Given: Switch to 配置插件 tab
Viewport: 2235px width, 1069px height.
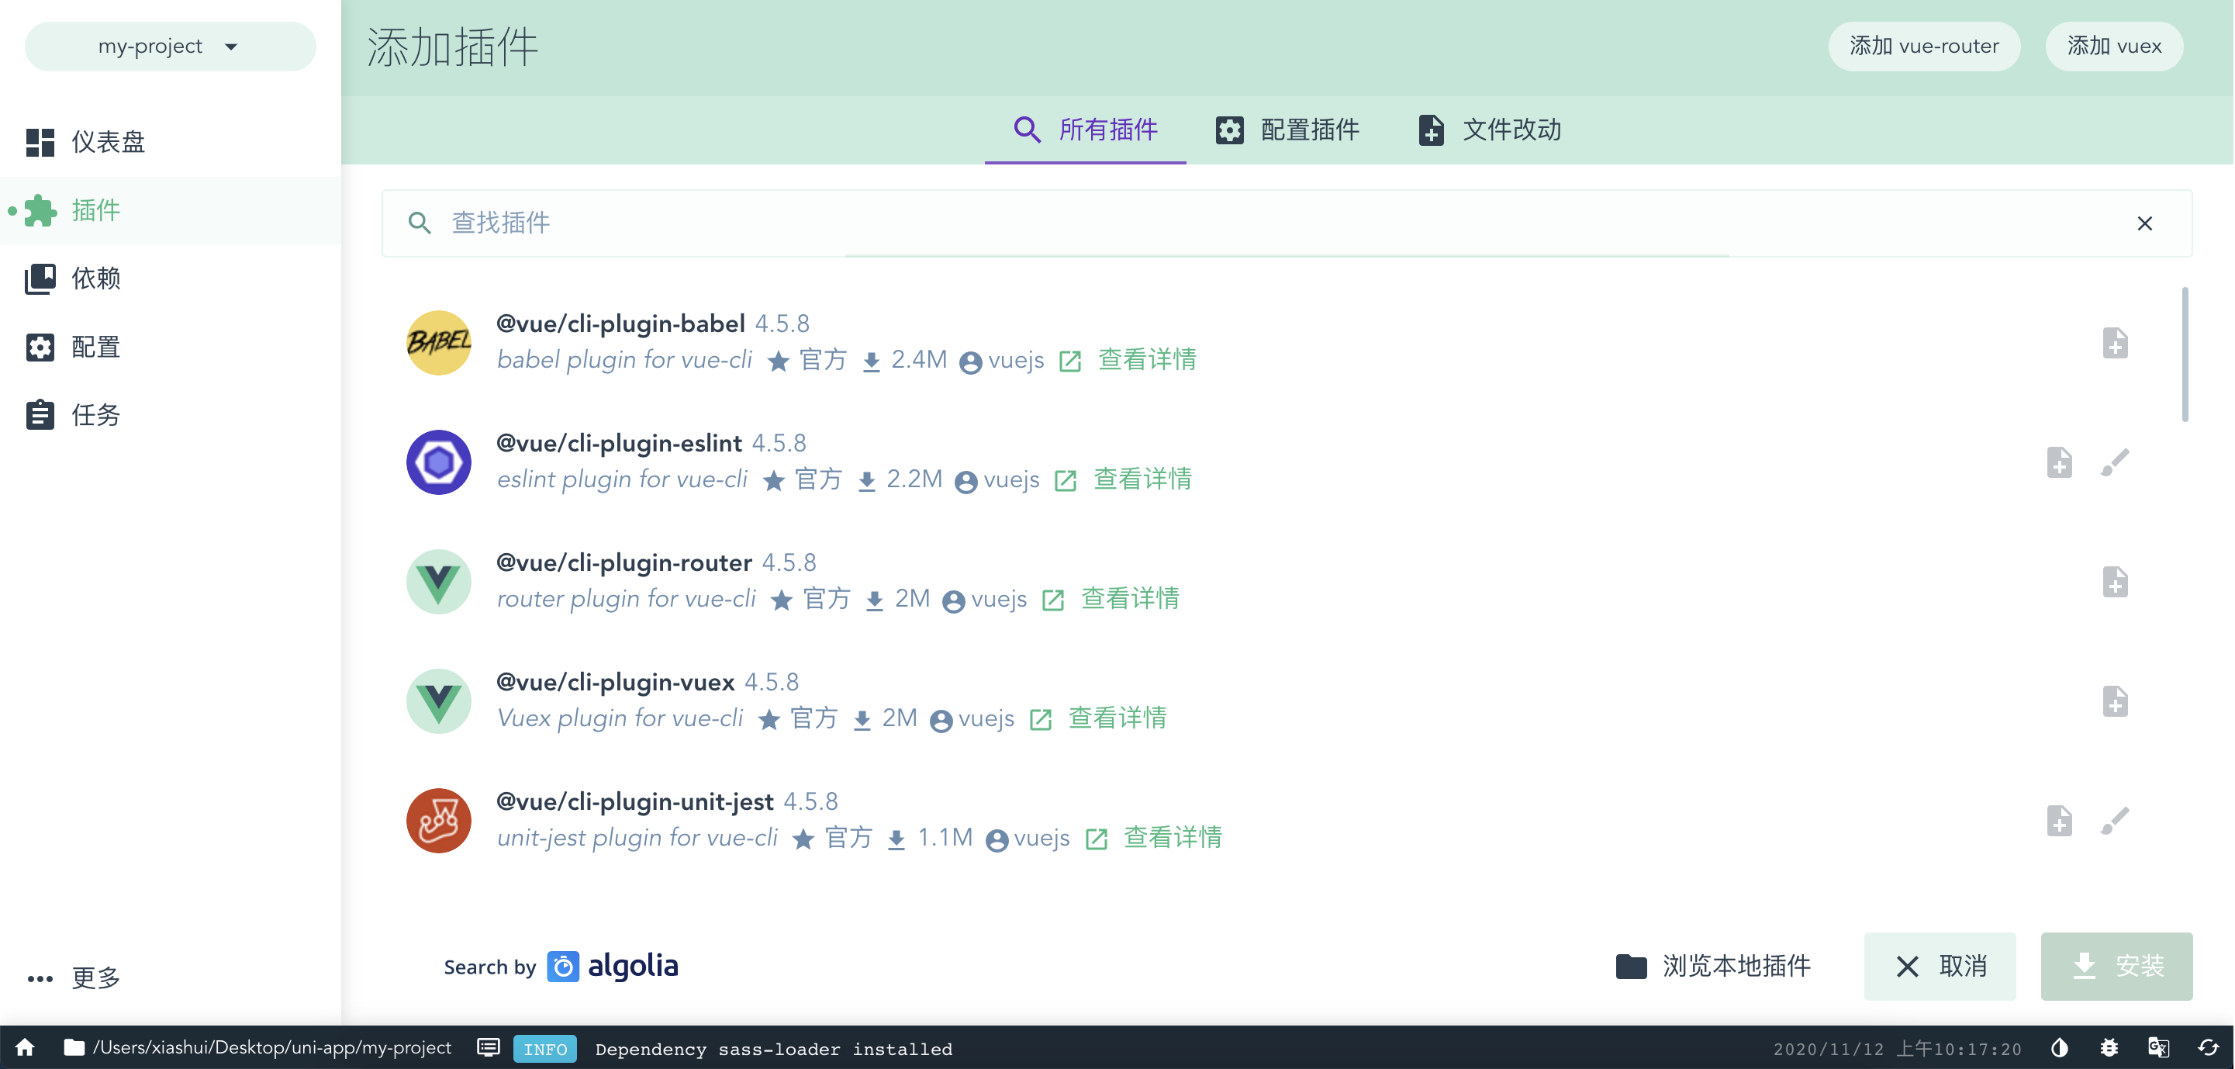Looking at the screenshot, I should point(1287,130).
